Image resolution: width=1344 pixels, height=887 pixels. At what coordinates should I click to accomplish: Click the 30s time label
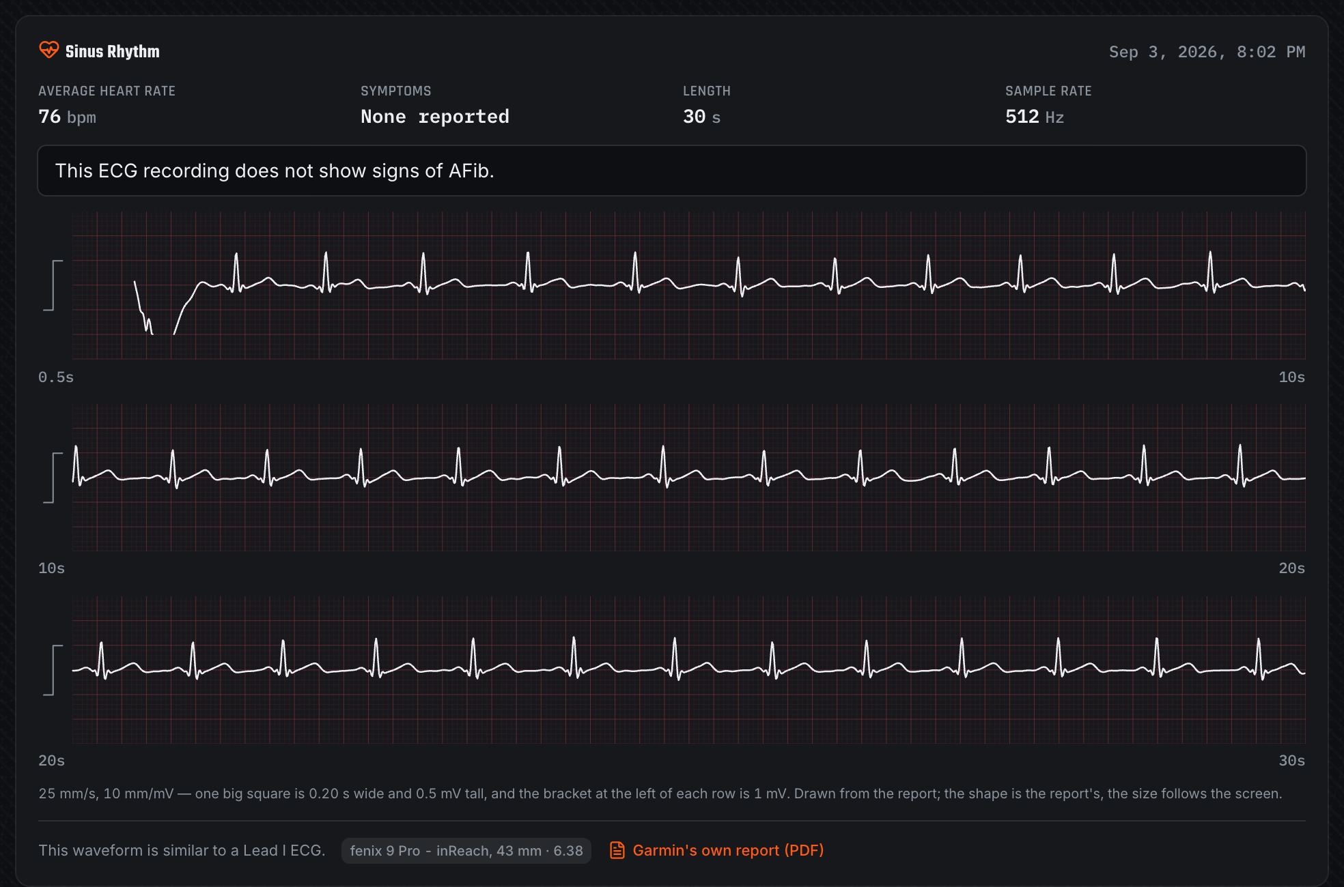tap(1292, 761)
